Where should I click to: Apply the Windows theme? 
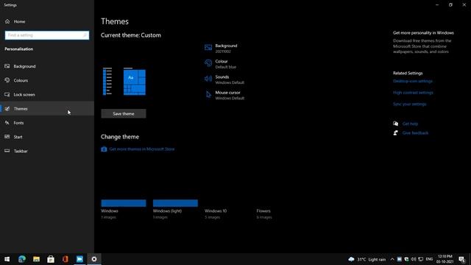tap(124, 203)
